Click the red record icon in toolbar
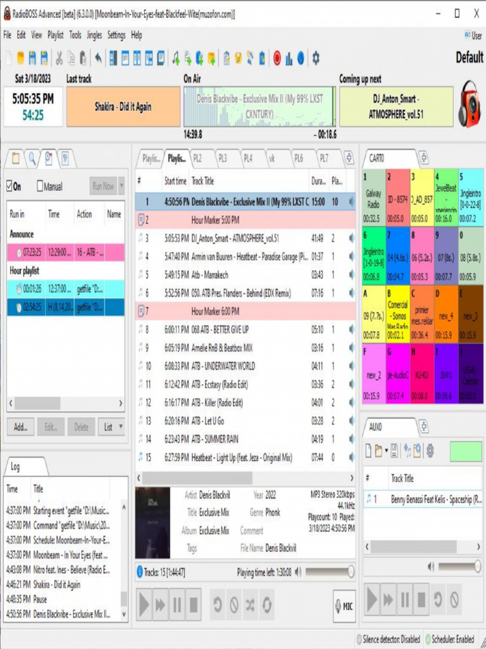 (x=277, y=58)
